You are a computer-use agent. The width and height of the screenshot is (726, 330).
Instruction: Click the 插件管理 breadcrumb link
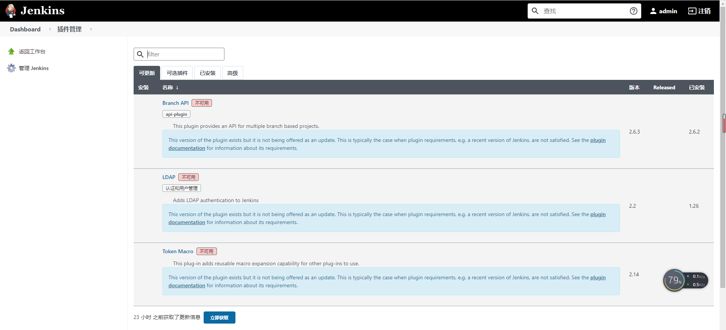tap(69, 29)
